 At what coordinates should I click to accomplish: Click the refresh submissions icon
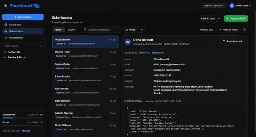click(x=244, y=30)
